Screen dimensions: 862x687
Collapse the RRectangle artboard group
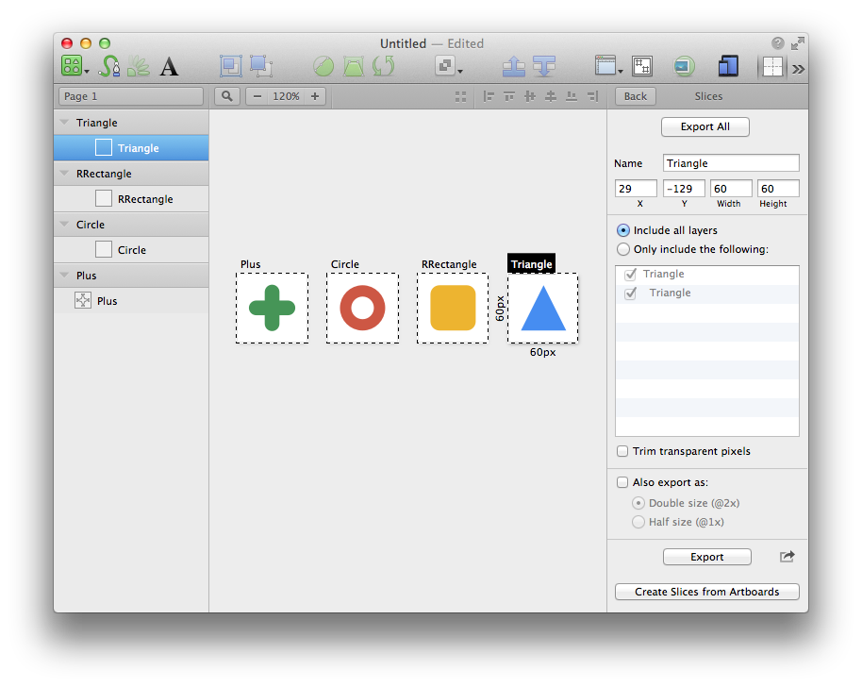(64, 174)
